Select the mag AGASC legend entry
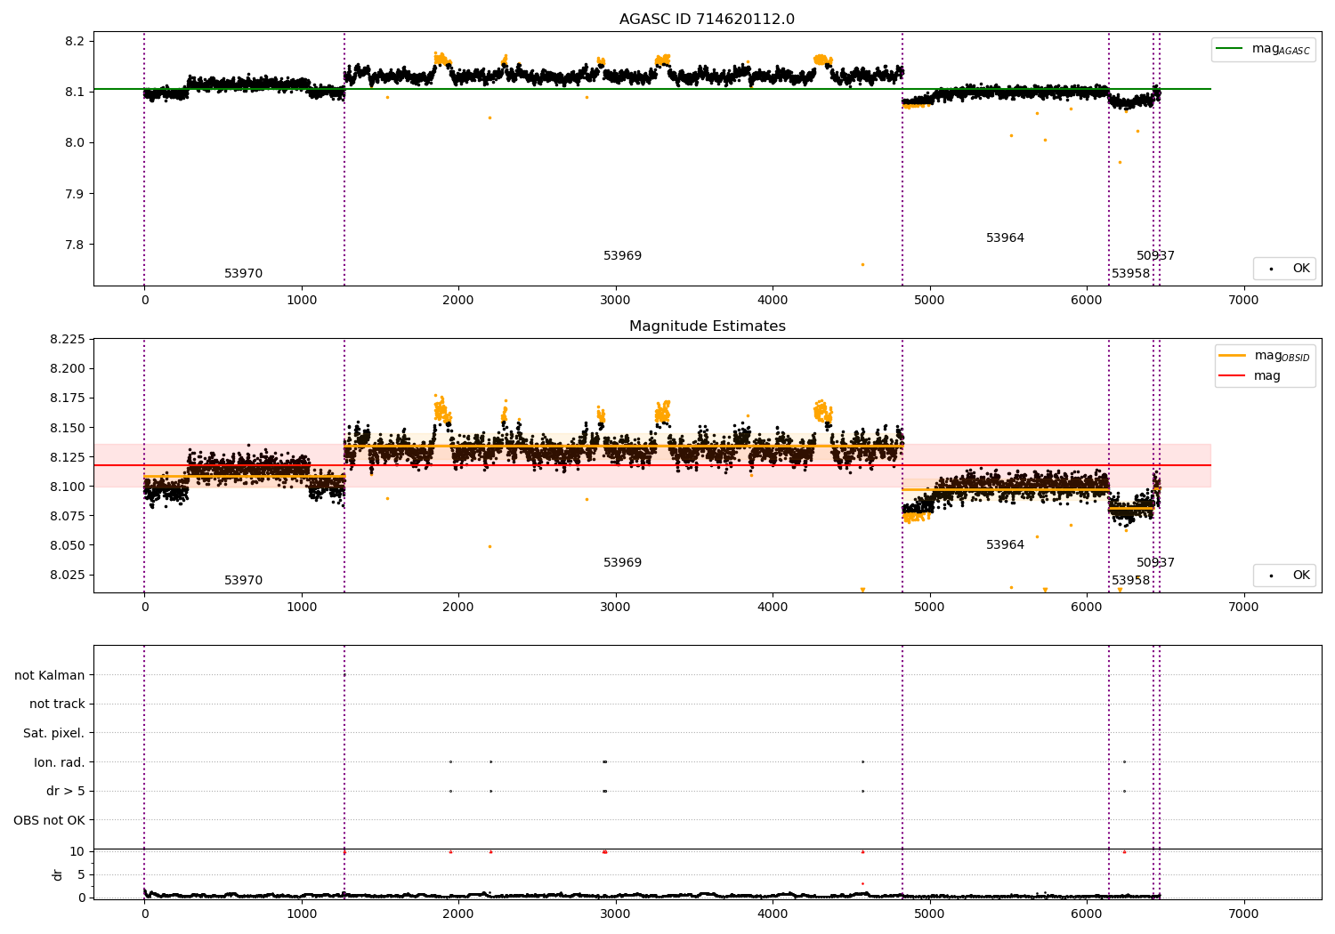The height and width of the screenshot is (934, 1335). coord(1263,49)
